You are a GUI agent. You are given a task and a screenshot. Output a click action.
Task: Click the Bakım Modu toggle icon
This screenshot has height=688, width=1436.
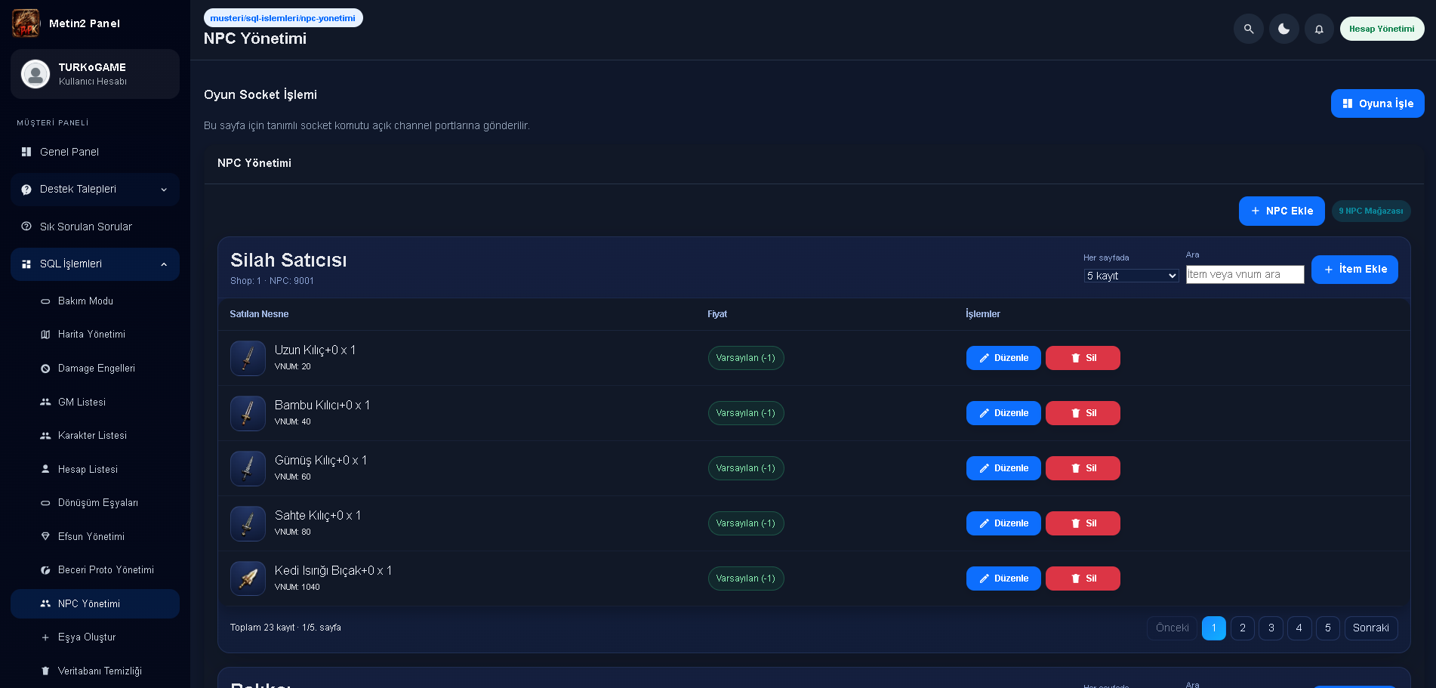pos(45,301)
